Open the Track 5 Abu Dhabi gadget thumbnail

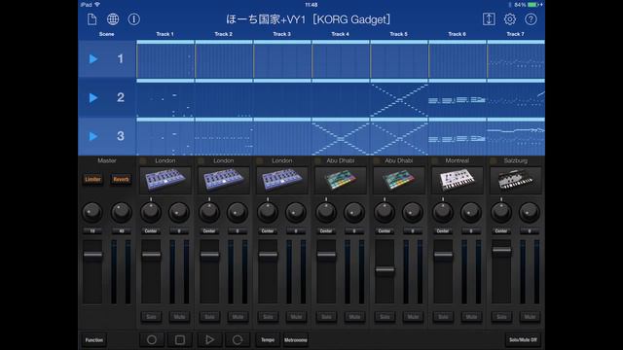coord(399,180)
